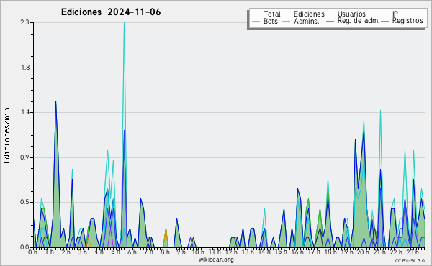
Task: Click the '14 h' x-axis label
Action: click(264, 252)
